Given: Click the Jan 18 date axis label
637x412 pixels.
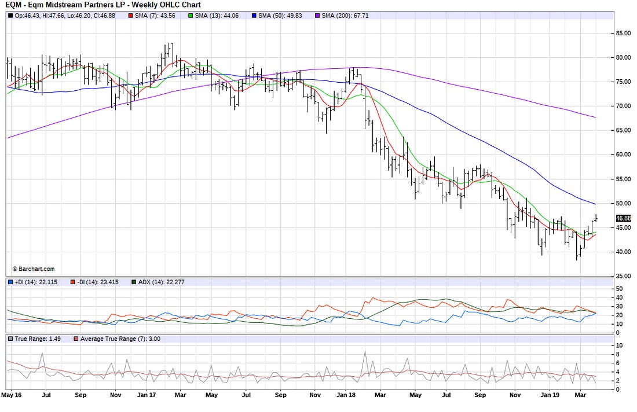Looking at the screenshot, I should (x=346, y=395).
